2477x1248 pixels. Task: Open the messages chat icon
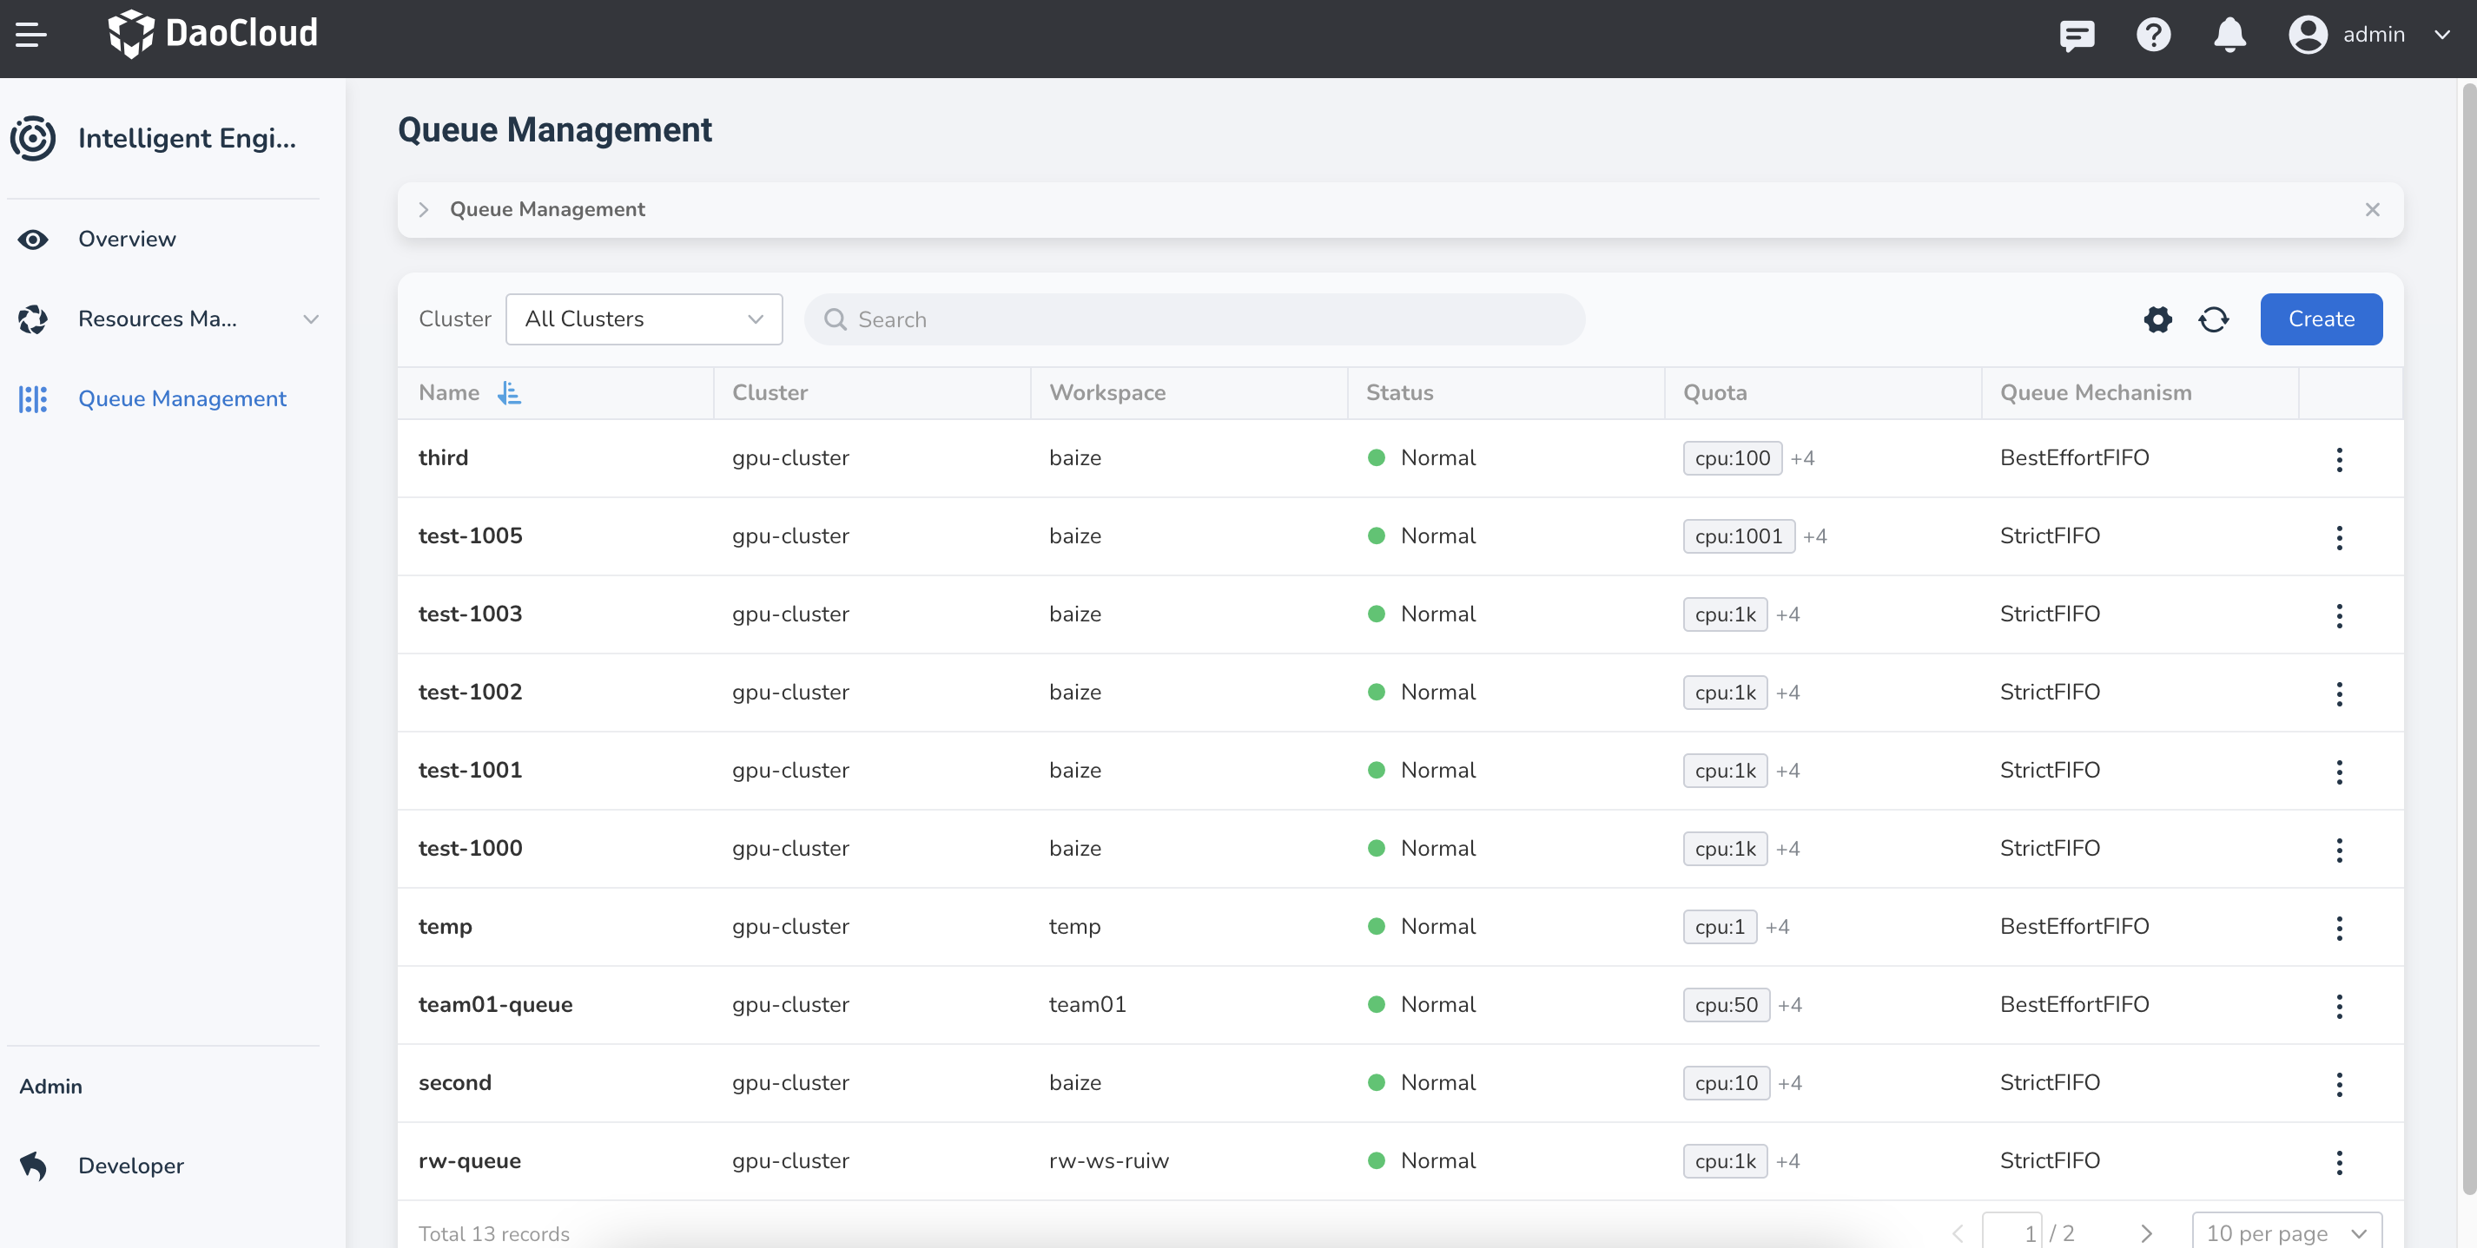pyautogui.click(x=2076, y=35)
